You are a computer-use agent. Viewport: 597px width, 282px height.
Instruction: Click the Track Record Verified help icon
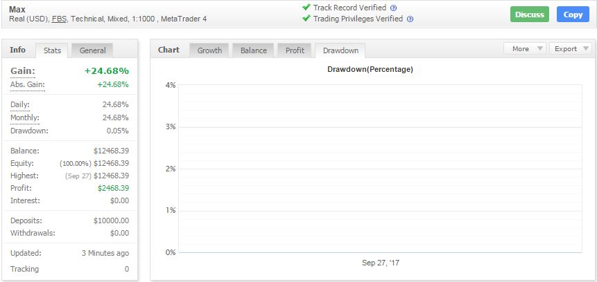(x=394, y=8)
